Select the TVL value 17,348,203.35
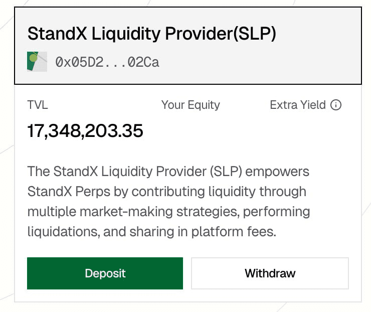The width and height of the screenshot is (371, 312). [x=85, y=131]
